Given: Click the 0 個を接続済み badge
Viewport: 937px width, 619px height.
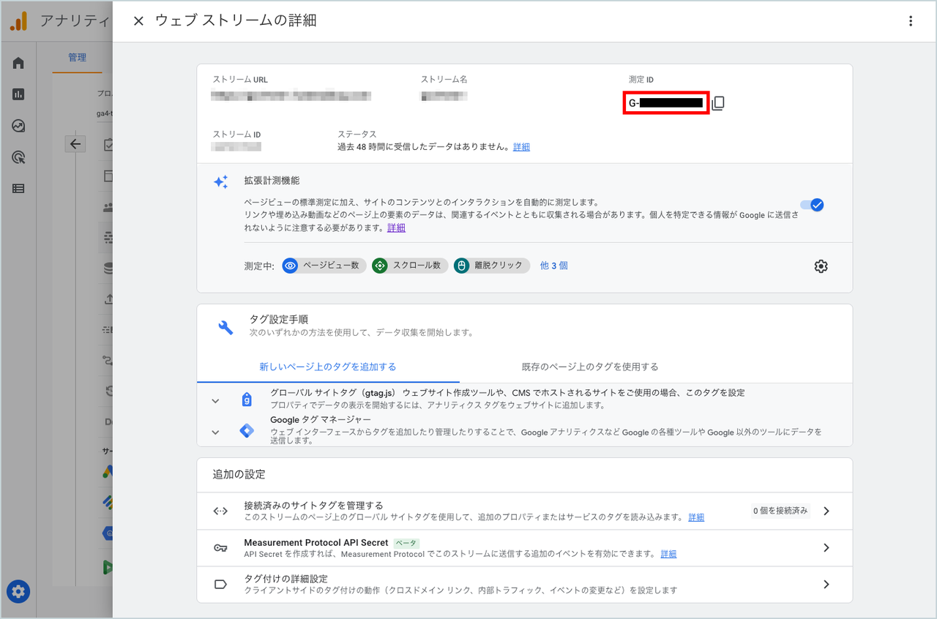Looking at the screenshot, I should click(x=781, y=511).
